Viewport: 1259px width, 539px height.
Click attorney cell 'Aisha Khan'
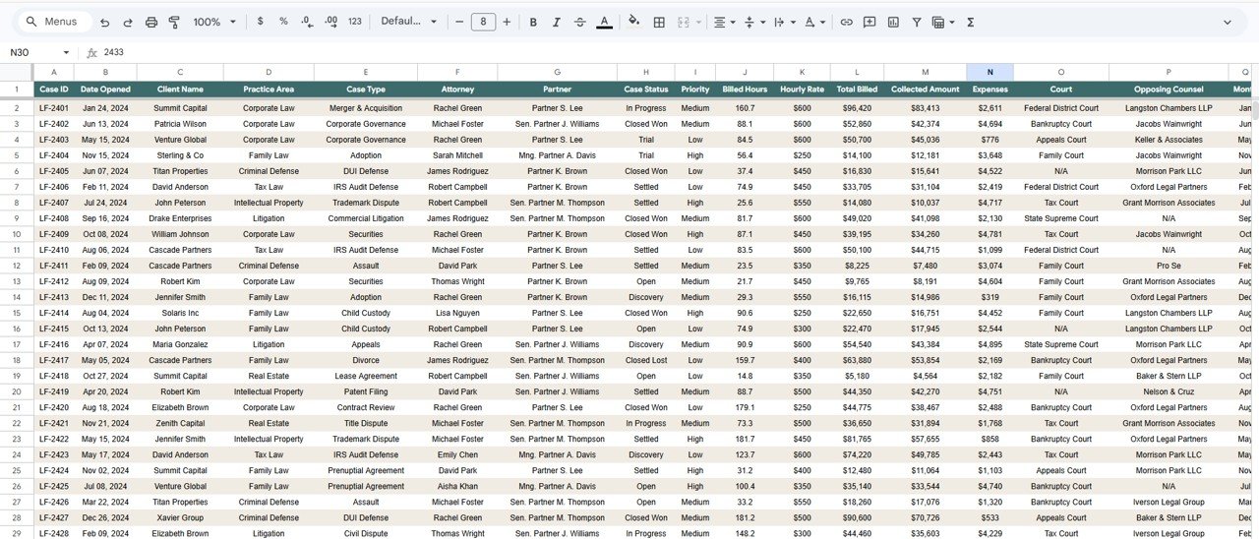click(x=457, y=486)
